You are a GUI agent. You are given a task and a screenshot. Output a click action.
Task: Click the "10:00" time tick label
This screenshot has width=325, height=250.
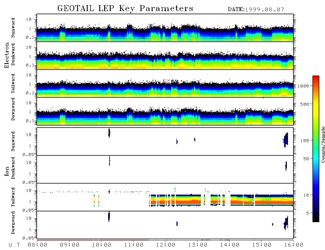(102, 245)
